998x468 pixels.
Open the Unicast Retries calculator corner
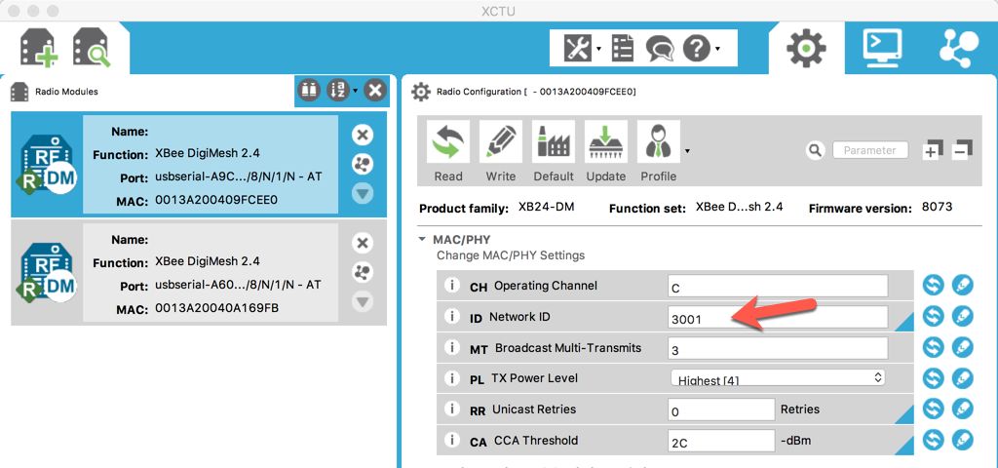click(x=906, y=416)
